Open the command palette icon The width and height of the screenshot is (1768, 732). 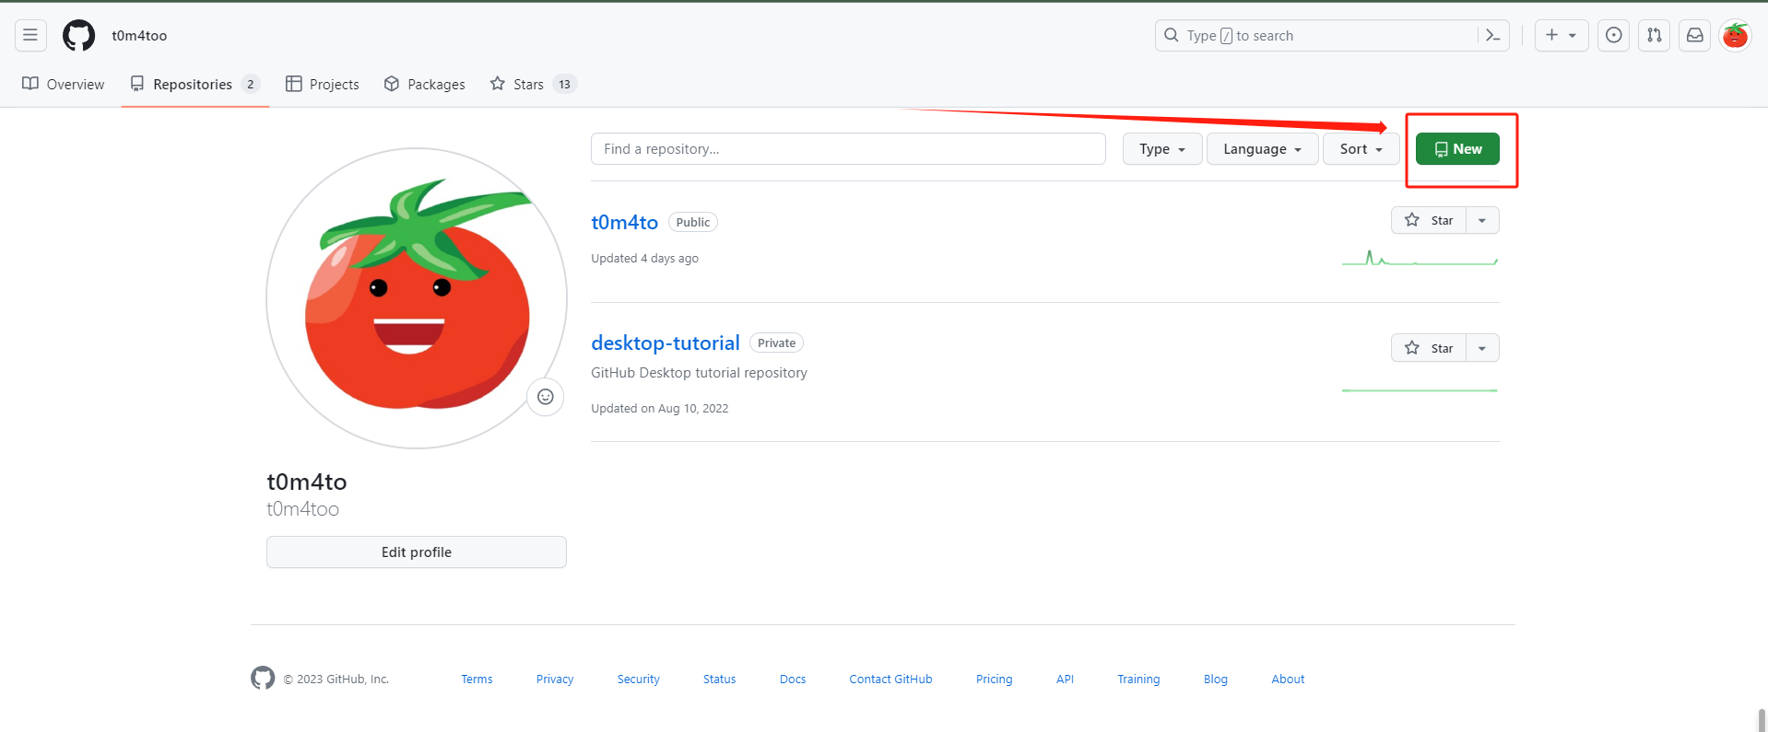1492,35
